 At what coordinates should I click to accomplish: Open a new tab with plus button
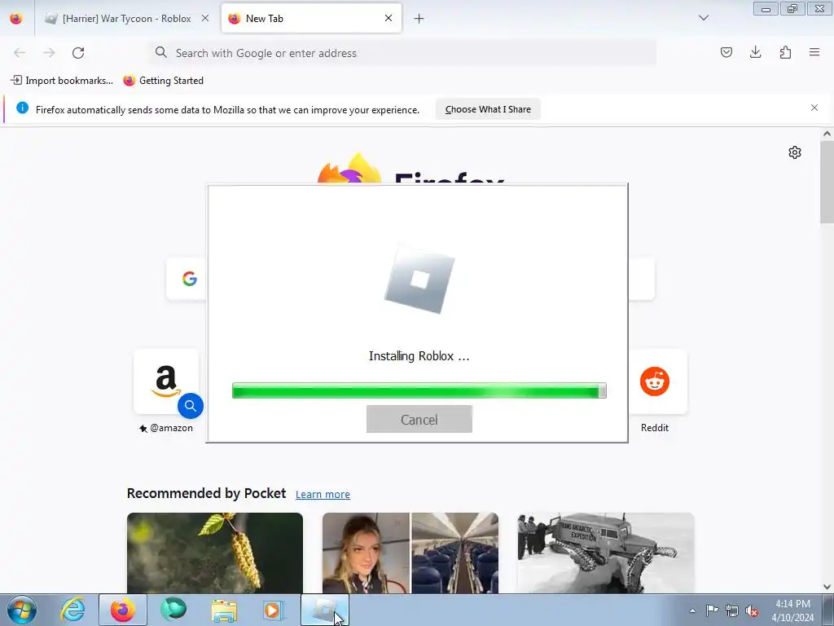[419, 19]
